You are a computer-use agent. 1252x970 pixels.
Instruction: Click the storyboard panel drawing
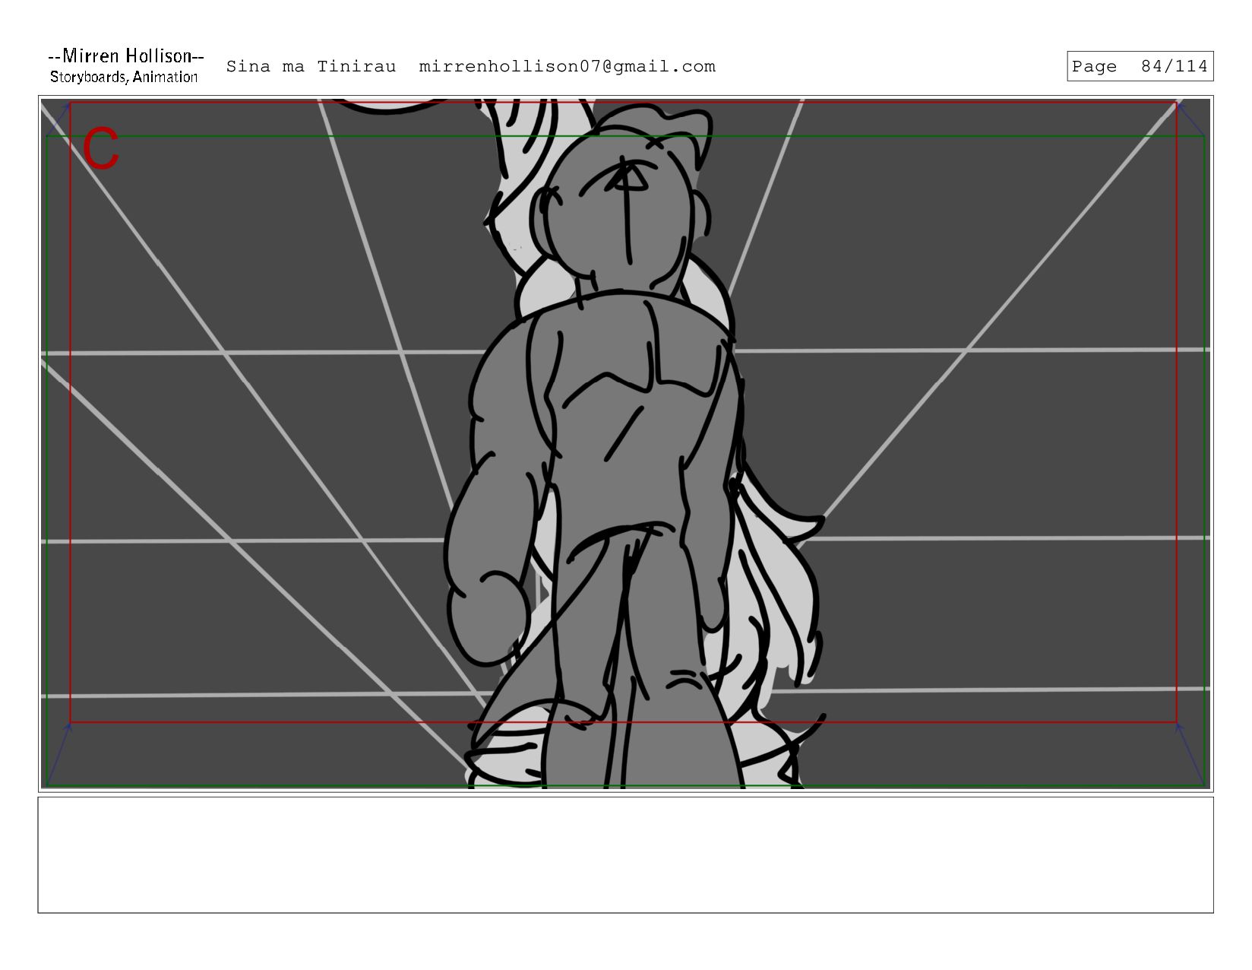point(625,443)
